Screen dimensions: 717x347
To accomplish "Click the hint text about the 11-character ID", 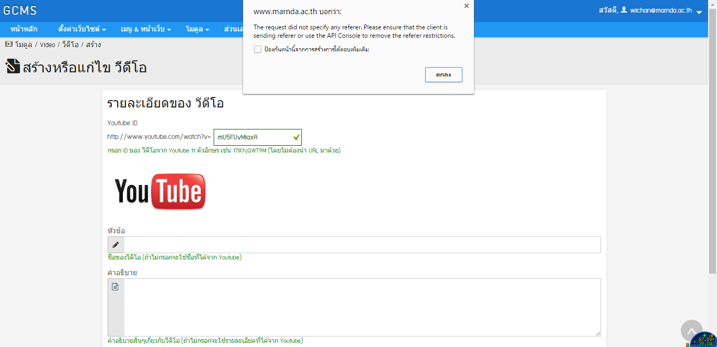I will [224, 150].
